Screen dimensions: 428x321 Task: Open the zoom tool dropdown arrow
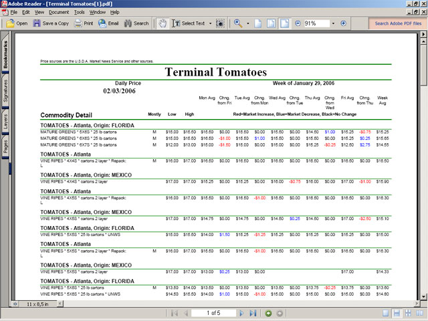point(248,23)
